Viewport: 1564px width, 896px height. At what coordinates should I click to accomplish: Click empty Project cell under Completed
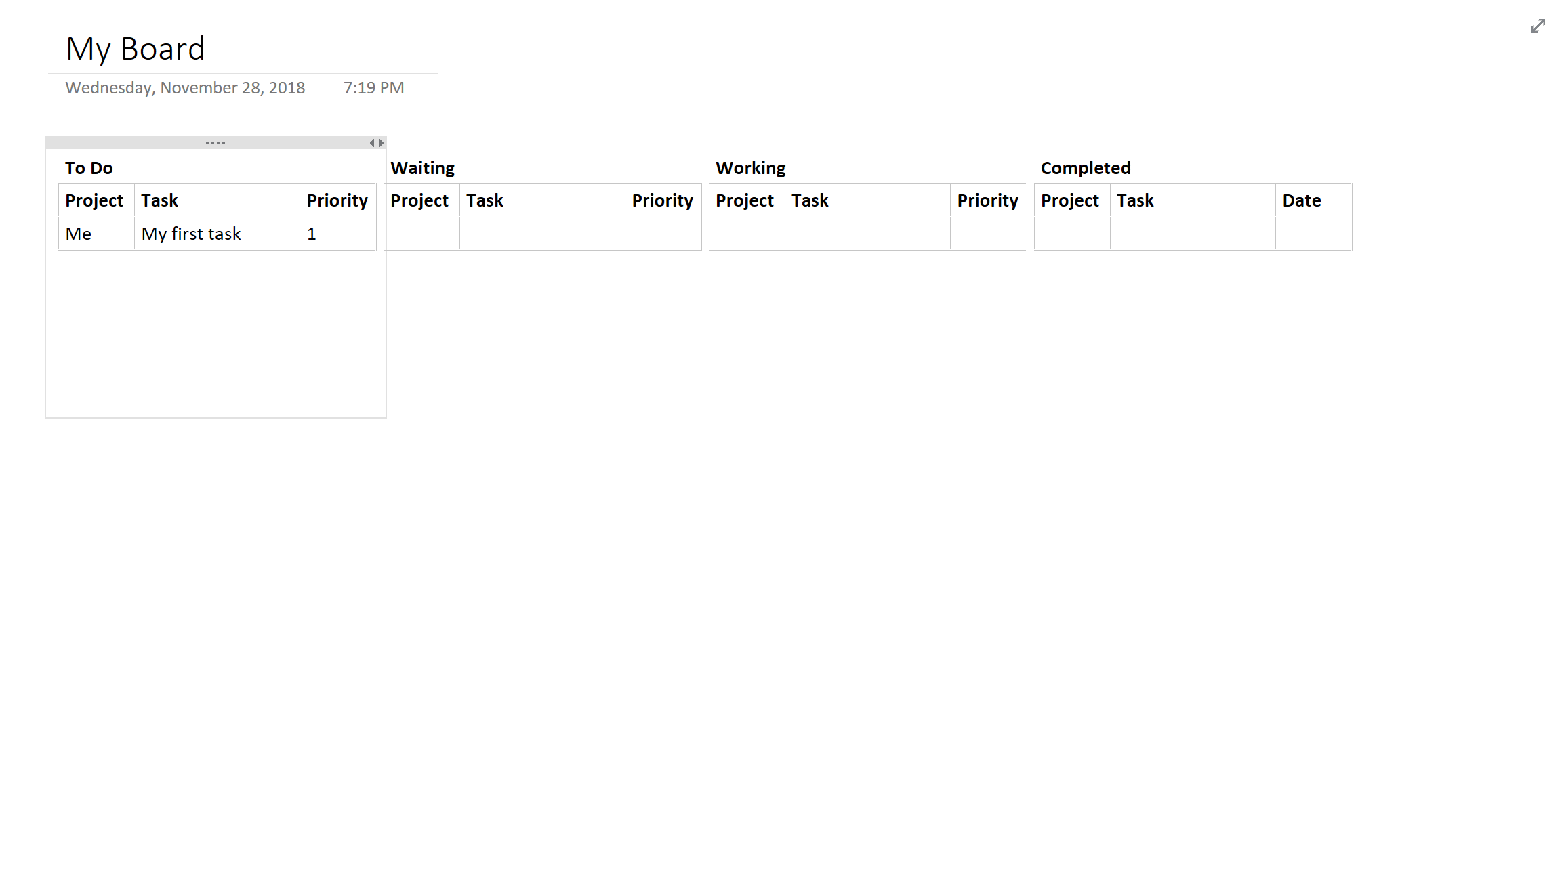[x=1072, y=234]
